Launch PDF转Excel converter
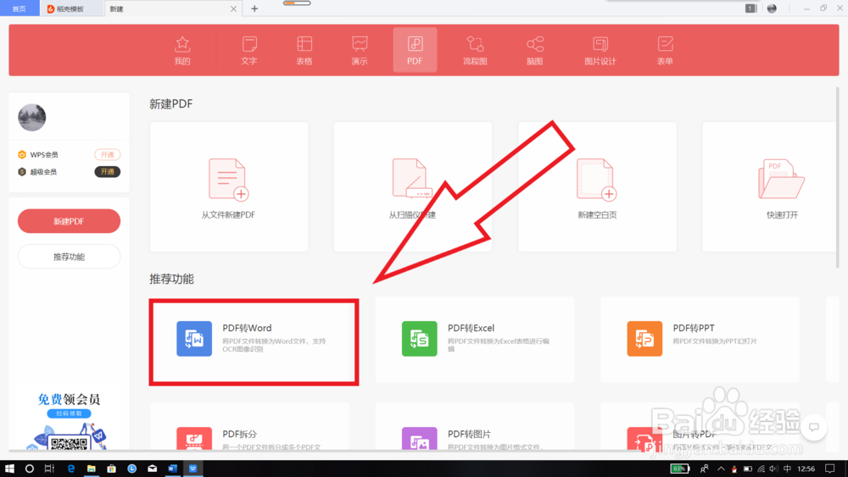Screen dimensions: 848x477 click(475, 339)
